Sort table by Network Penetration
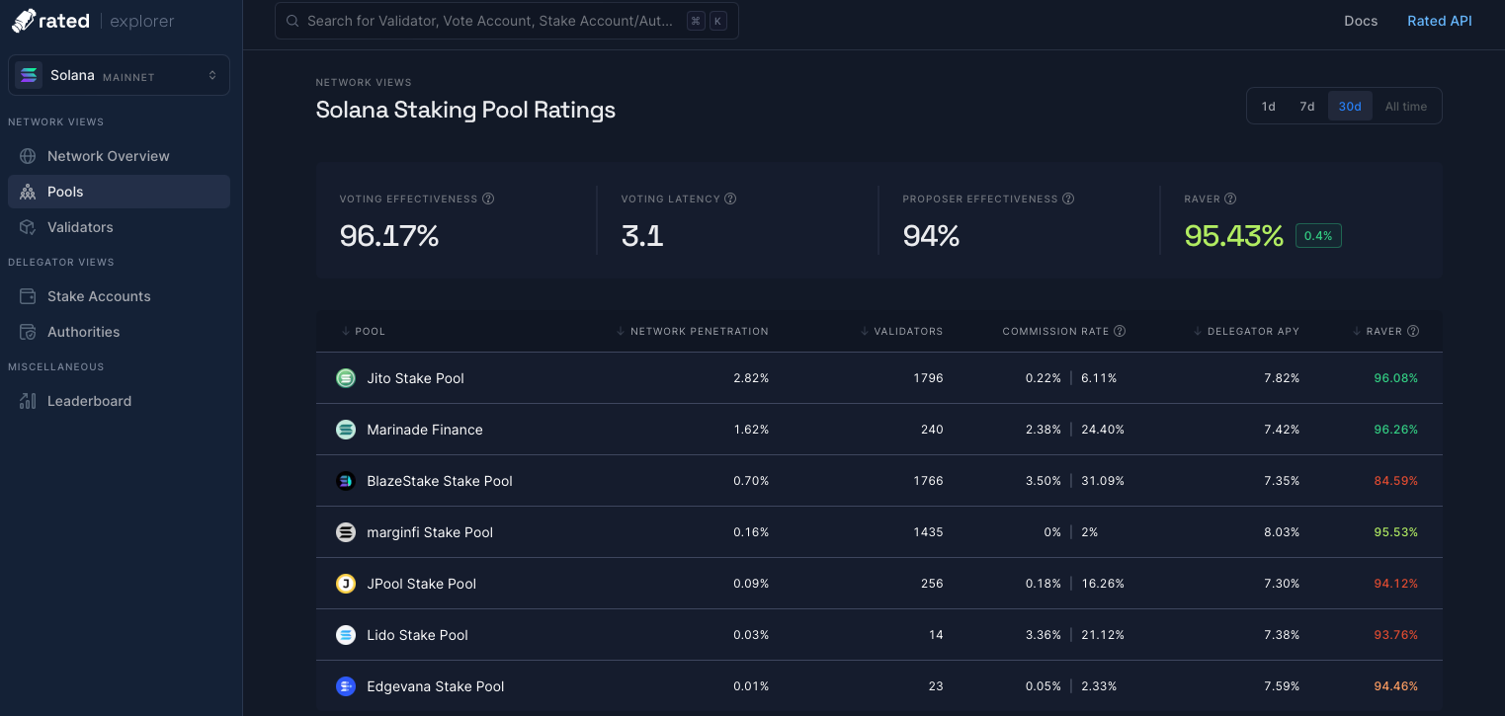This screenshot has width=1505, height=716. 693,331
